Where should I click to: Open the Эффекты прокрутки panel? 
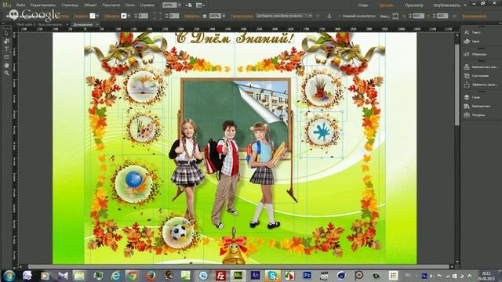[480, 85]
